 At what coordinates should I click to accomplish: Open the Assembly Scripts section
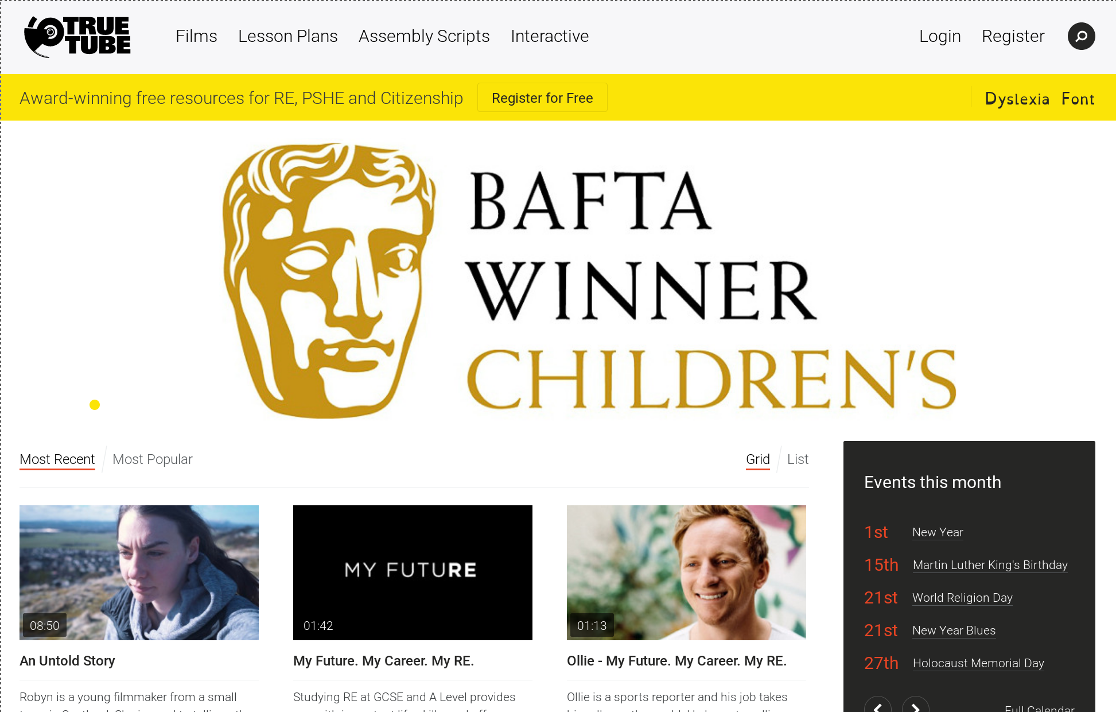(424, 36)
